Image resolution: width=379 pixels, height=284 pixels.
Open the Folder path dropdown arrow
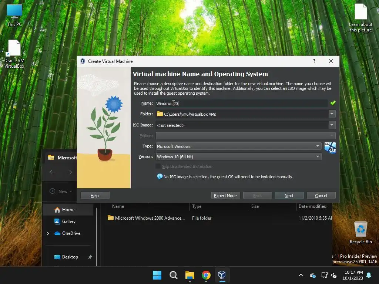point(332,114)
